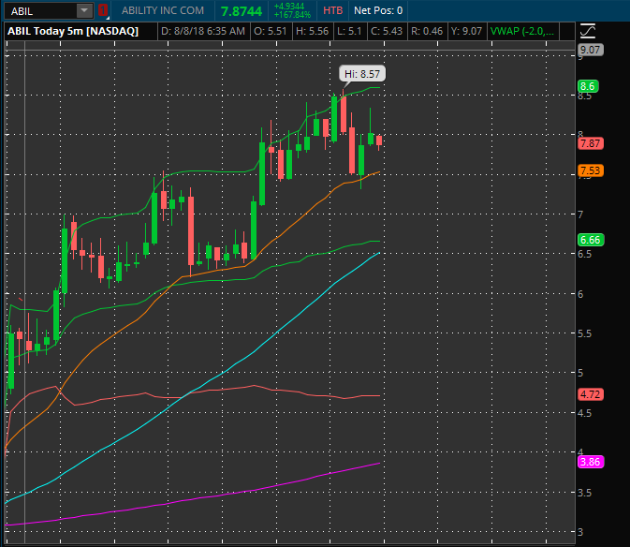The height and width of the screenshot is (547, 630).
Task: Click the HTB hard-to-borrow label
Action: tap(332, 10)
